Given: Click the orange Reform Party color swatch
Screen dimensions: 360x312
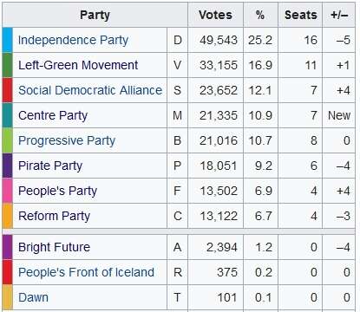Looking at the screenshot, I should coord(8,216).
